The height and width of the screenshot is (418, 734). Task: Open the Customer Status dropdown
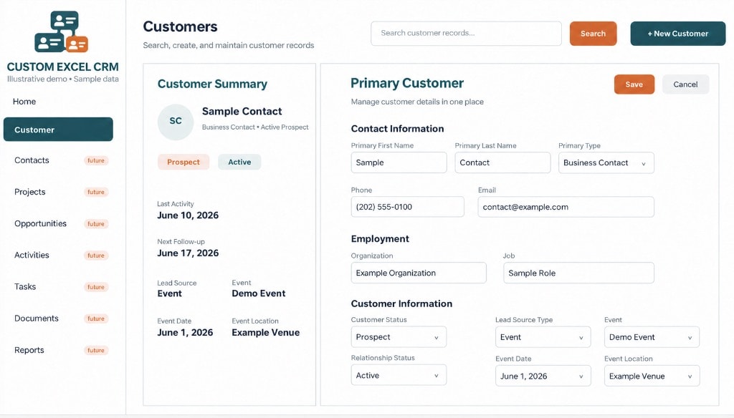[x=399, y=337]
